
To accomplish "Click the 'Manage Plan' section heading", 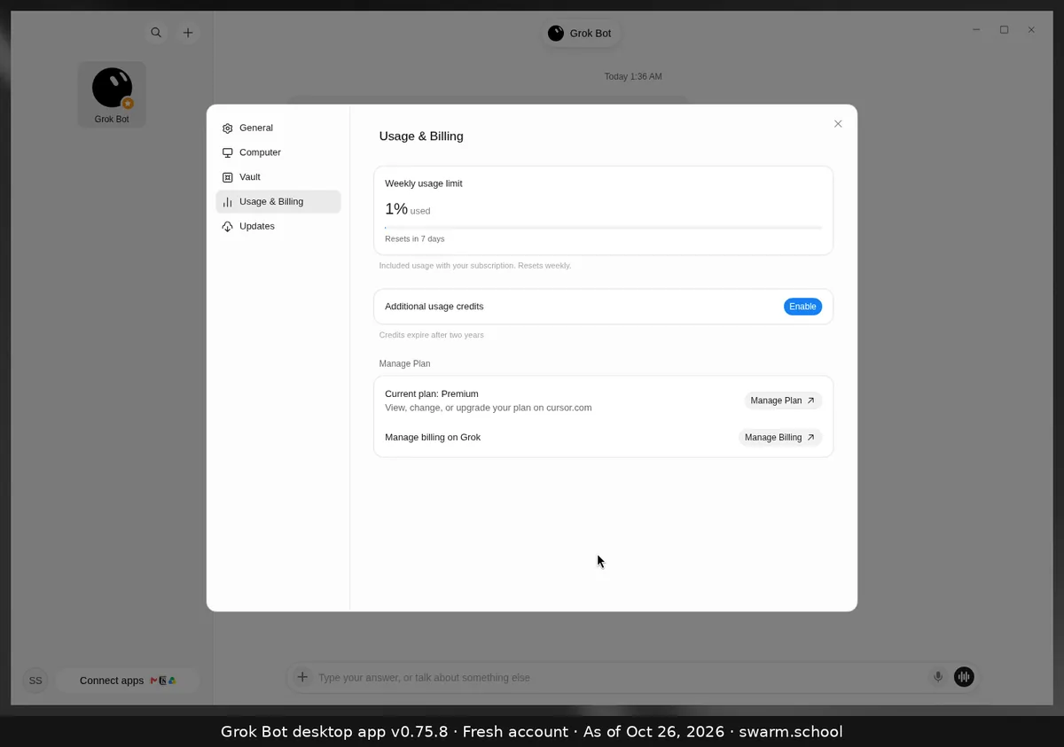I will point(404,364).
